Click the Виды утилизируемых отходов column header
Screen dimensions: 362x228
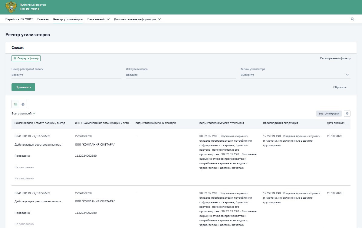(156, 124)
